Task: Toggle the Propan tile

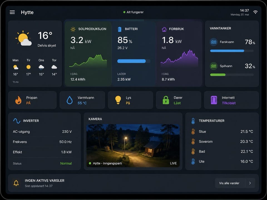Action: pyautogui.click(x=32, y=100)
